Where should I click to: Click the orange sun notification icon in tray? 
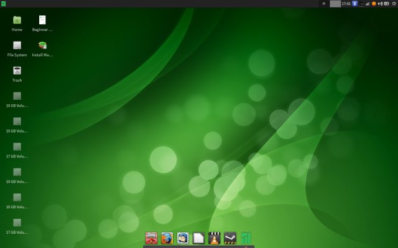pyautogui.click(x=374, y=4)
